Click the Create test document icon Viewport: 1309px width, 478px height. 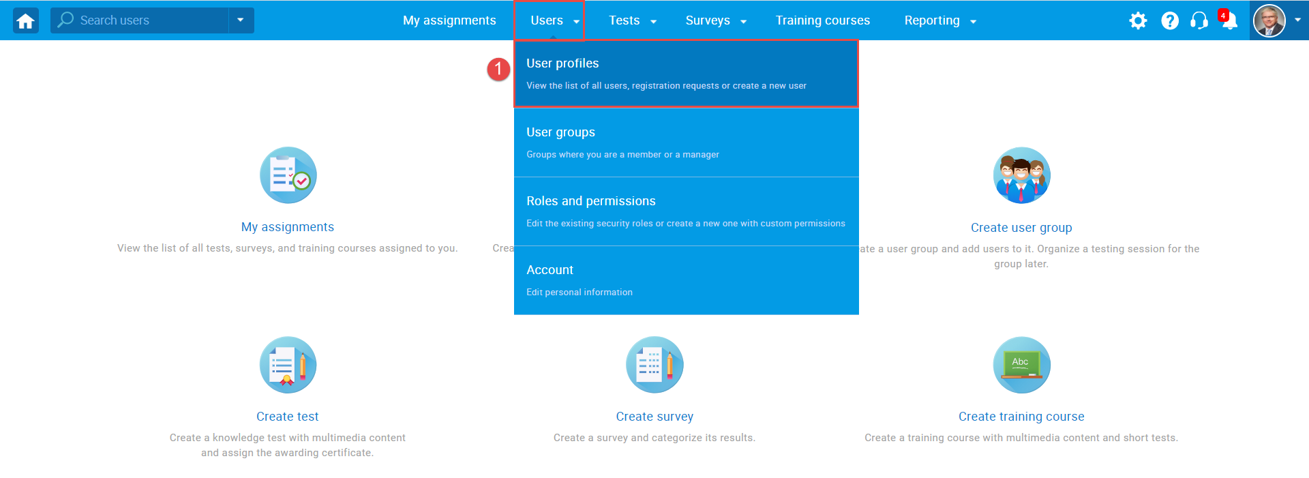(x=288, y=365)
